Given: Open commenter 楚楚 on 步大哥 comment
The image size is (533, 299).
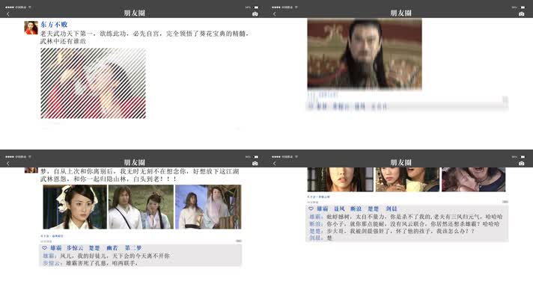Looking at the screenshot, I should 316,231.
